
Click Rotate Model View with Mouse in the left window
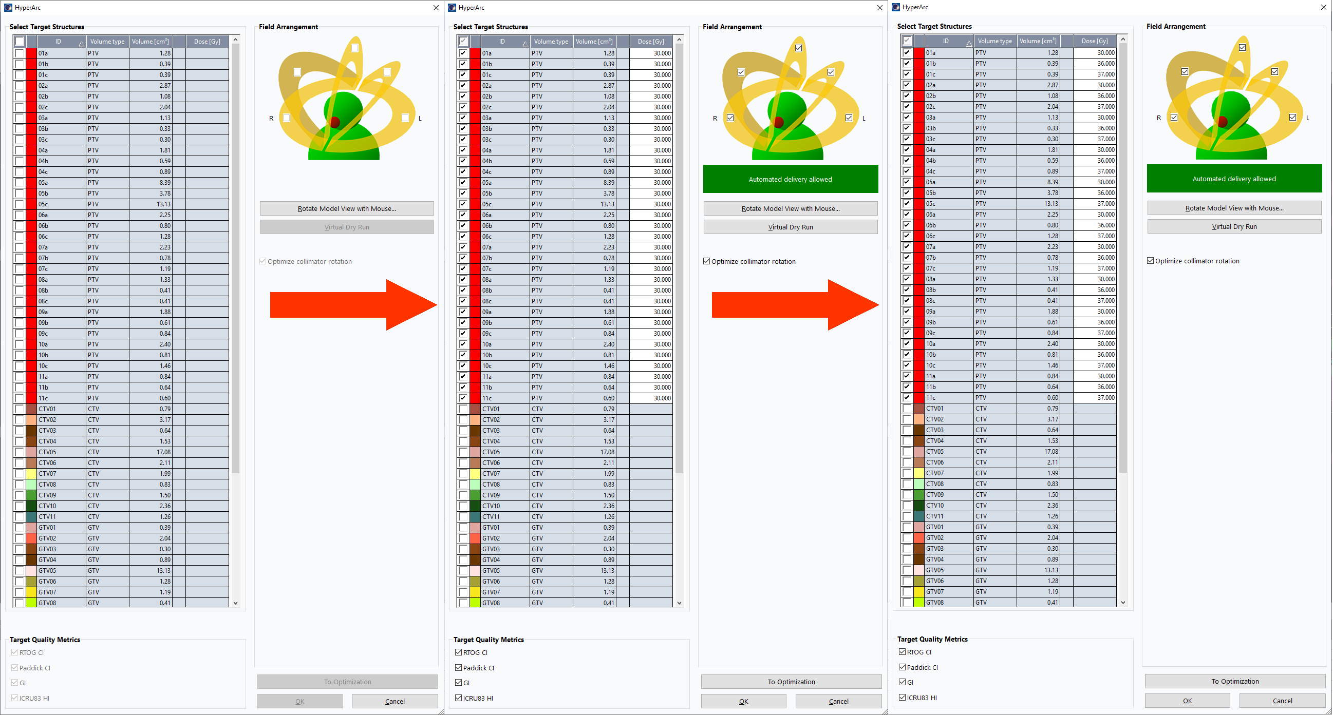click(x=347, y=208)
